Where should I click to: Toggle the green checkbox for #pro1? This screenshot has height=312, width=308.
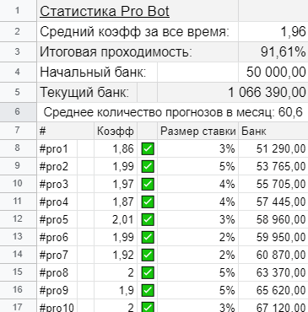point(148,148)
